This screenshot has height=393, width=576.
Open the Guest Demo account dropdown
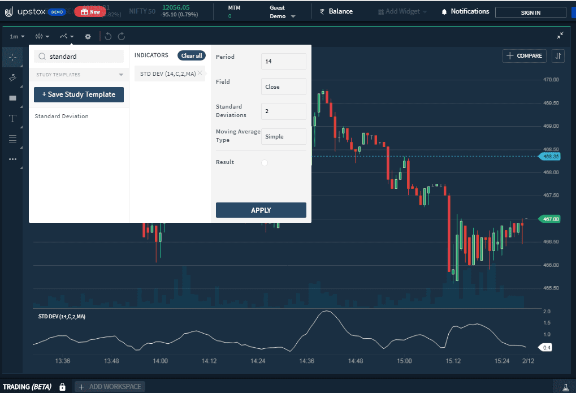(282, 12)
